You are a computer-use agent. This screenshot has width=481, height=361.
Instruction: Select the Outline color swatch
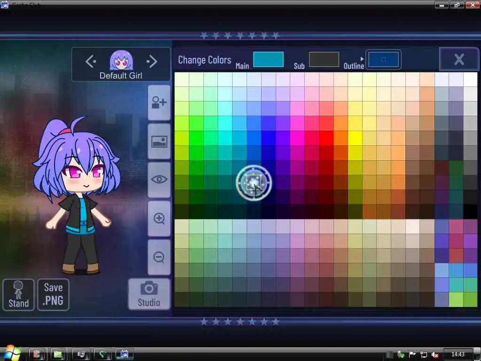383,60
